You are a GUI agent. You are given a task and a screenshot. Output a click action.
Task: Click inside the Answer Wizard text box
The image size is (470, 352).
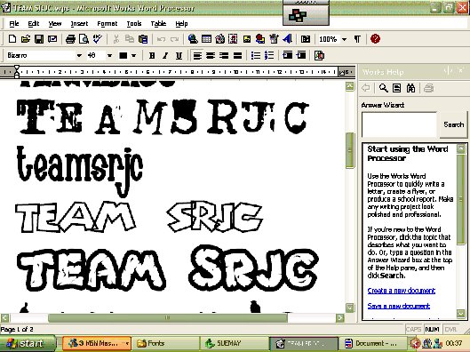tap(399, 124)
